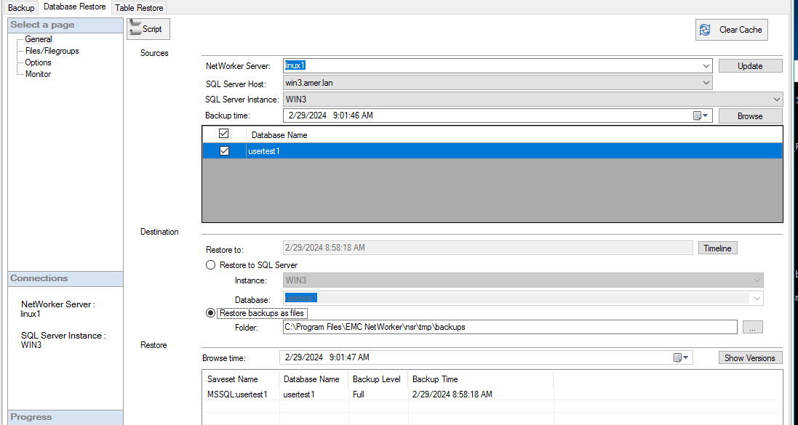Screen dimensions: 798x425
Task: Open the Timeline dialog
Action: click(x=717, y=247)
